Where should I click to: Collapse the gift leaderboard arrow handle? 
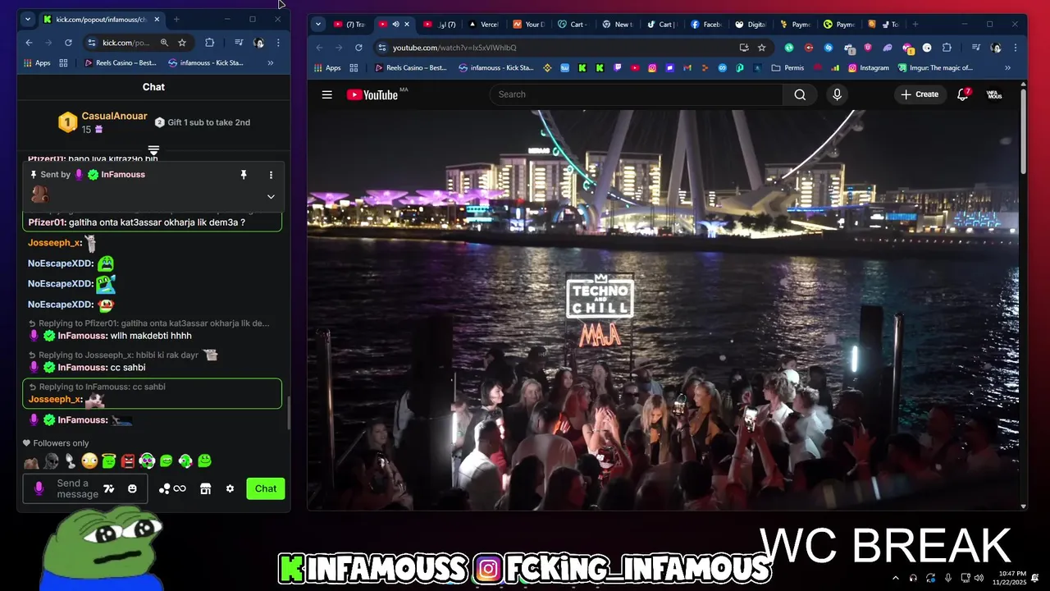pos(153,150)
